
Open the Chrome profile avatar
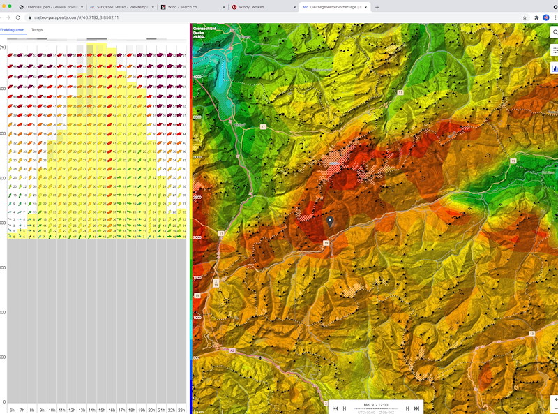click(x=546, y=17)
